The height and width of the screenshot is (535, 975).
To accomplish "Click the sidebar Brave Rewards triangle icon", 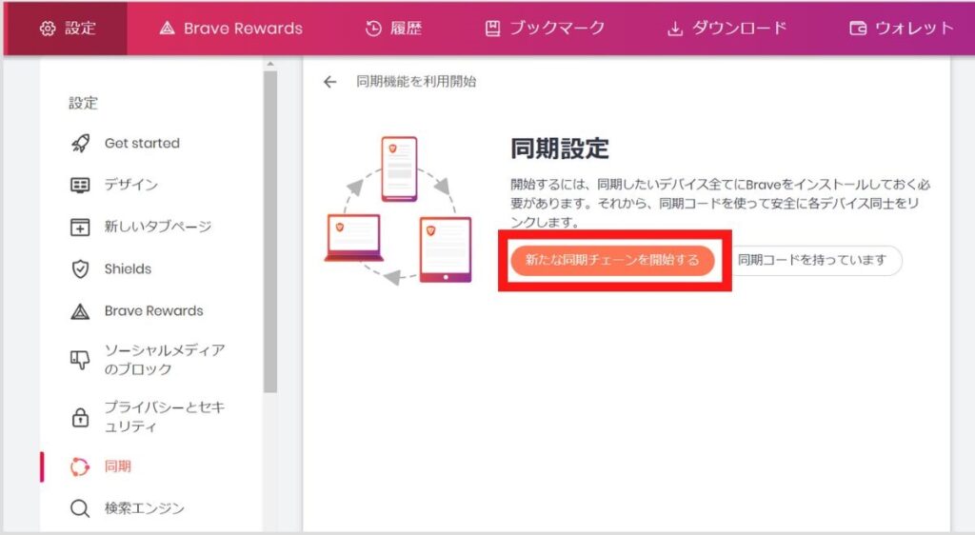I will point(80,310).
